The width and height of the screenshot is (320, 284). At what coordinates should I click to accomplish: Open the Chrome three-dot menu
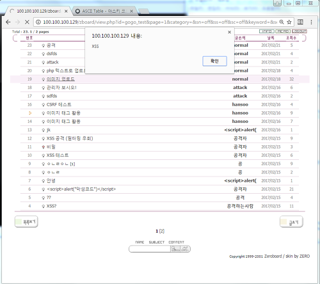[311, 22]
